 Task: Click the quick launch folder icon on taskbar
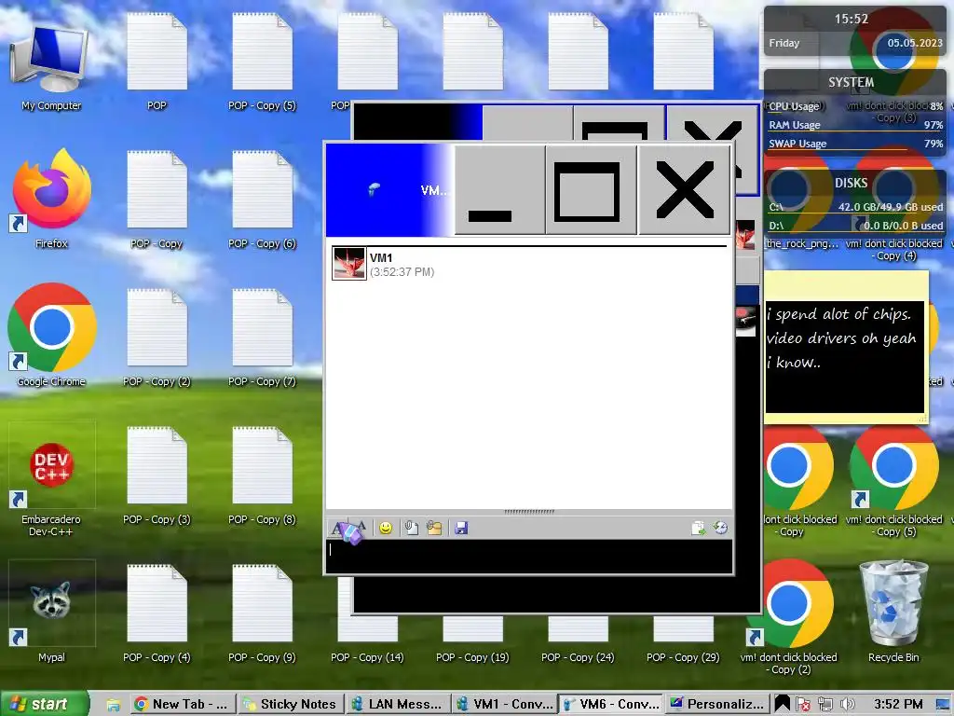(x=113, y=705)
